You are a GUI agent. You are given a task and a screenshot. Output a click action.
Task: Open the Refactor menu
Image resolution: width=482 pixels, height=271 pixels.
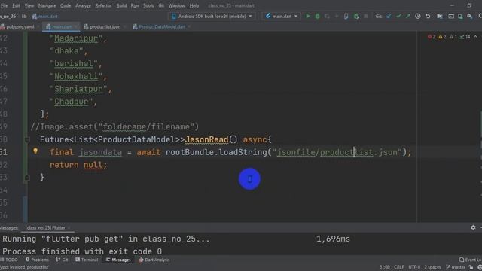[103, 5]
